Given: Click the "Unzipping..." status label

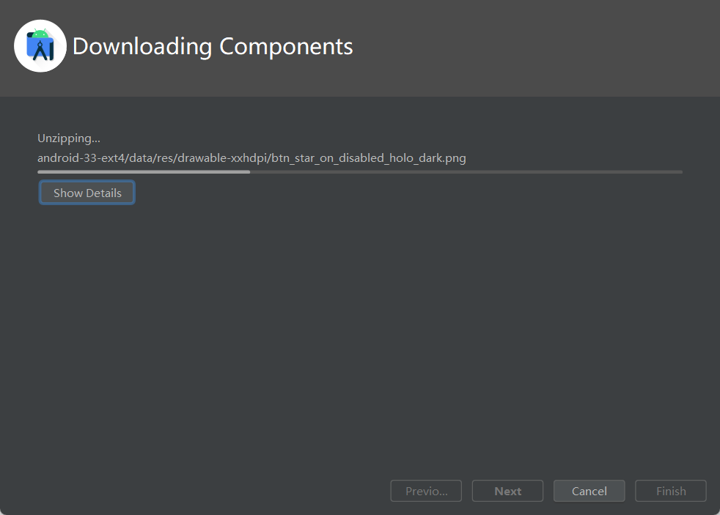Looking at the screenshot, I should [69, 138].
